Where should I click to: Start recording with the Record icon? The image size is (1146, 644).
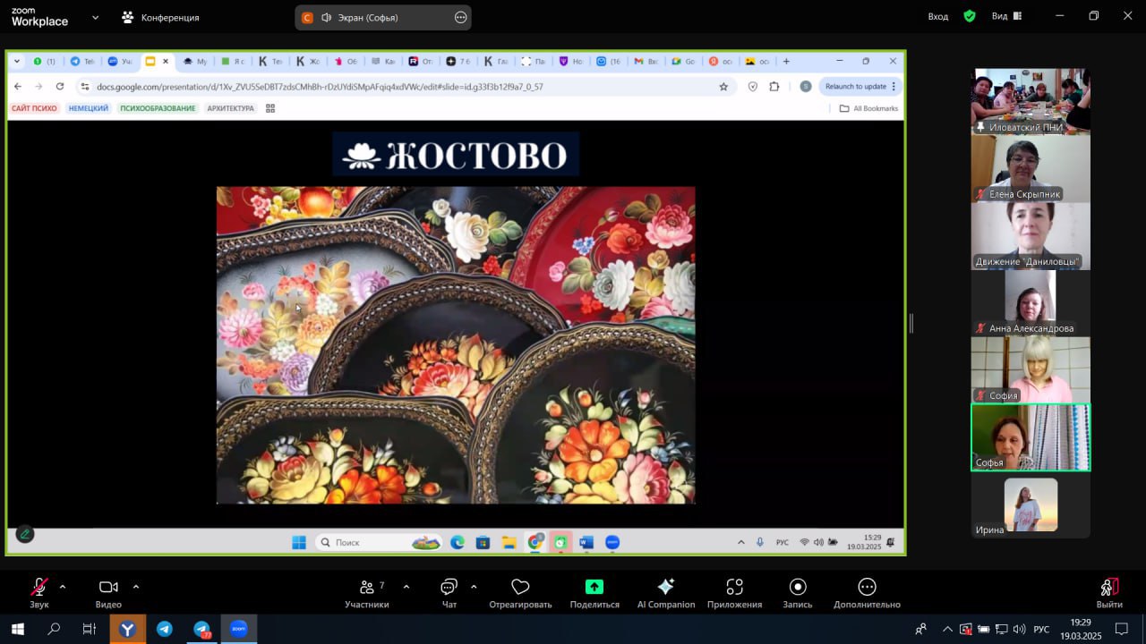(798, 588)
